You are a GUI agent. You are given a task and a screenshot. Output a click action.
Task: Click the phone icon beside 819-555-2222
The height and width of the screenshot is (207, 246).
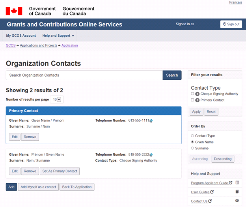pos(151,155)
